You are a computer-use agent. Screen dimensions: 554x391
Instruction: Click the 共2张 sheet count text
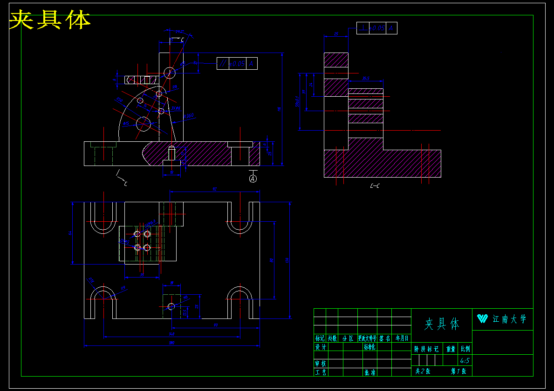click(x=423, y=371)
